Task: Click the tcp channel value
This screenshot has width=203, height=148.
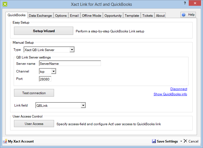Action: 42,72
